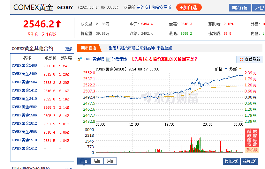Open the COMEX黄金吧 link

coord(93,59)
